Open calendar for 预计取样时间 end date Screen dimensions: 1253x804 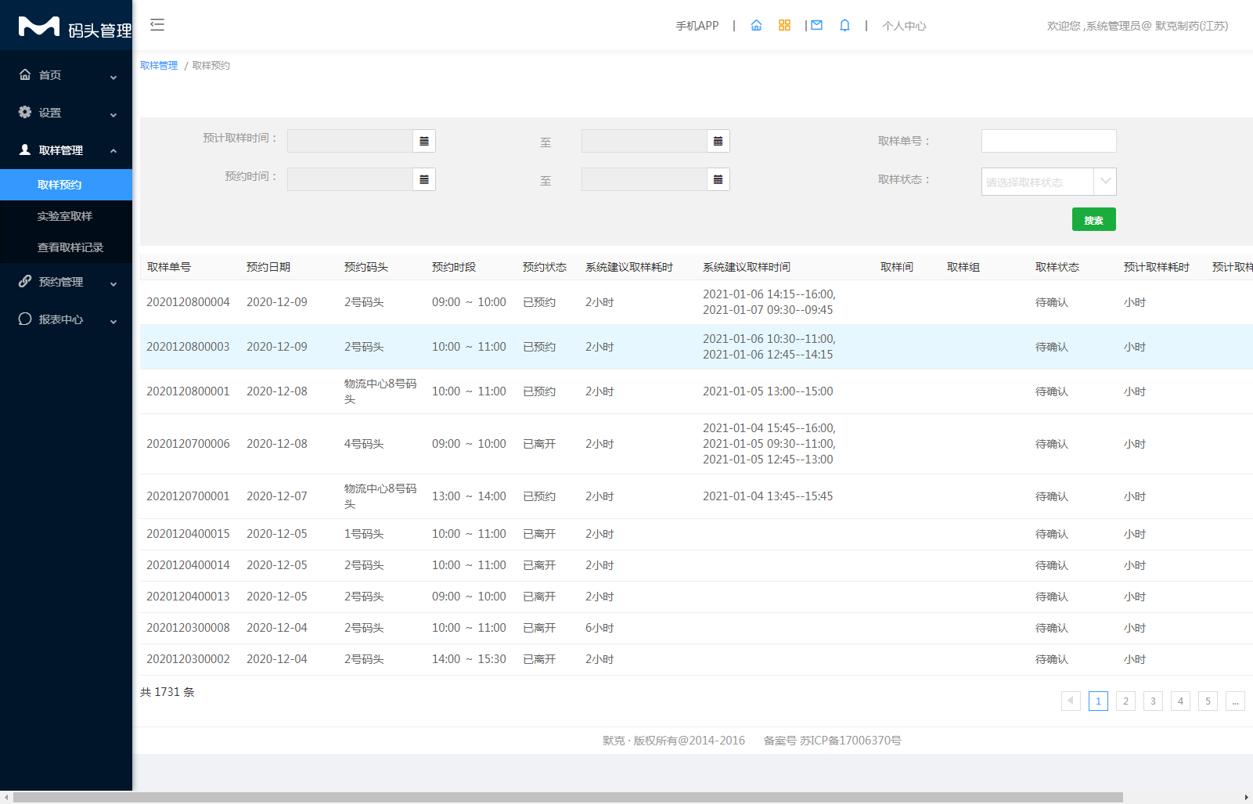pos(718,141)
